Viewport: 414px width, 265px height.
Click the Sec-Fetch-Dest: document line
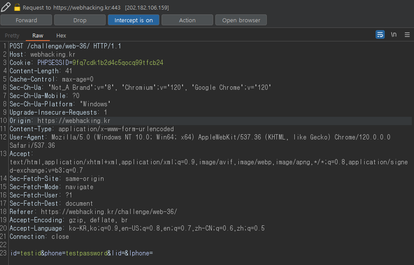tap(51, 204)
